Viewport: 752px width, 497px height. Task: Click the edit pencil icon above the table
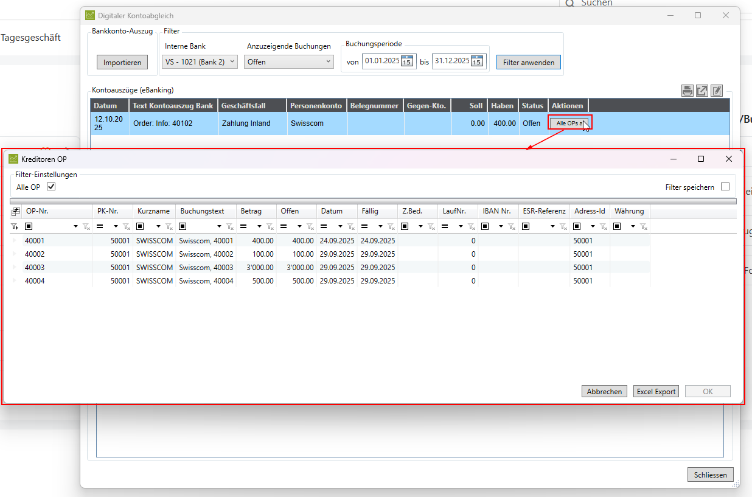[717, 91]
